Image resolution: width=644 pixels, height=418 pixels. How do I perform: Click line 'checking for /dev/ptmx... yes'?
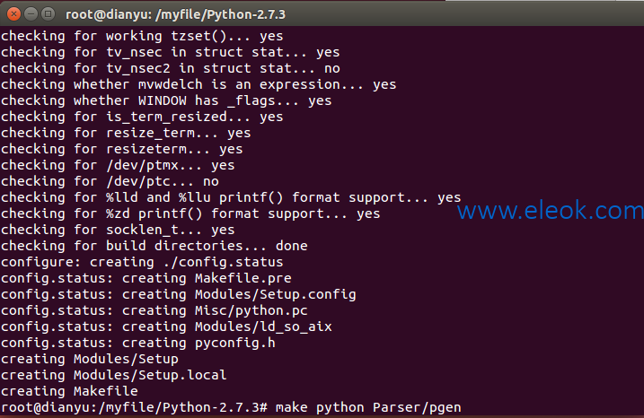tap(118, 165)
